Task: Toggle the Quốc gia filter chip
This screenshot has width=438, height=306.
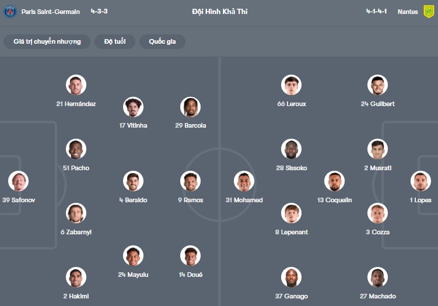Action: (x=162, y=41)
